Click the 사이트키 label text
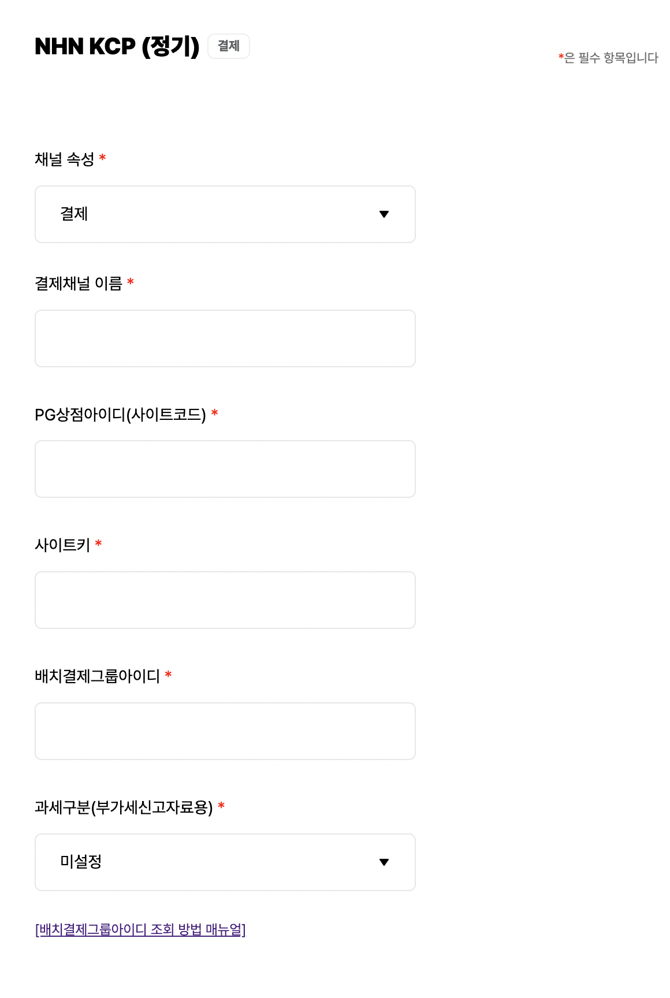Viewport: 670px width, 998px height. pos(62,545)
